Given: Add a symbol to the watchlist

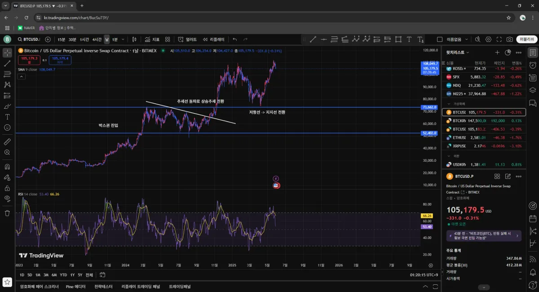Looking at the screenshot, I should [497, 53].
